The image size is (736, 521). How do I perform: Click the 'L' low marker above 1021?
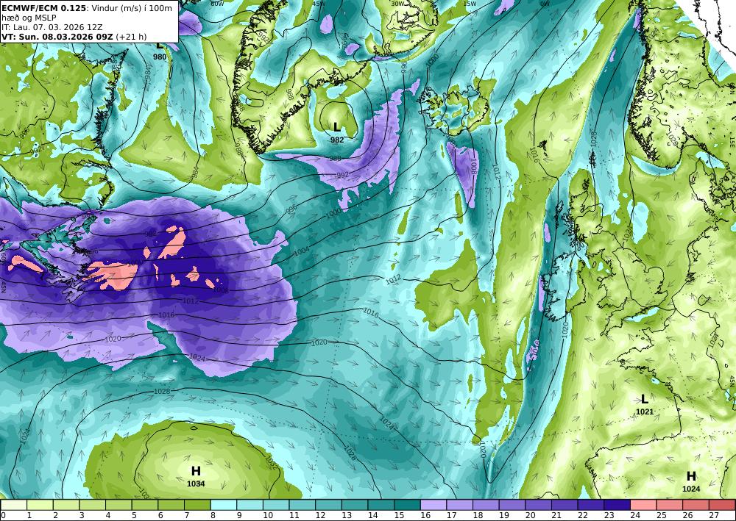coord(645,399)
